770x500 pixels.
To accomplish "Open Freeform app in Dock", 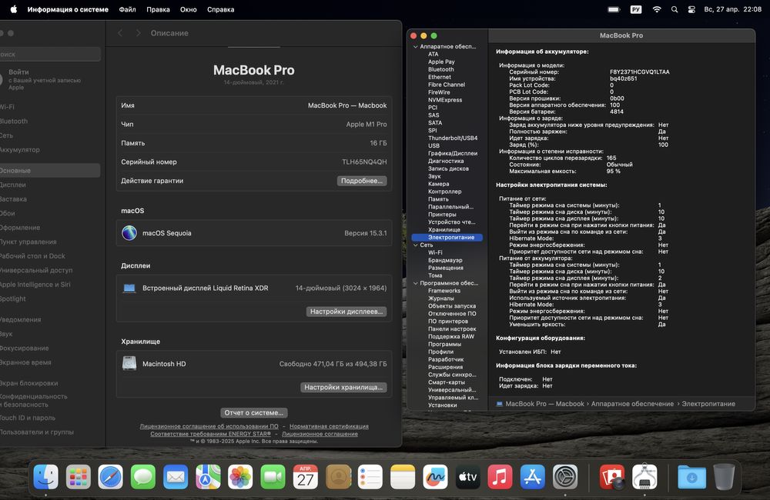I will click(x=435, y=476).
